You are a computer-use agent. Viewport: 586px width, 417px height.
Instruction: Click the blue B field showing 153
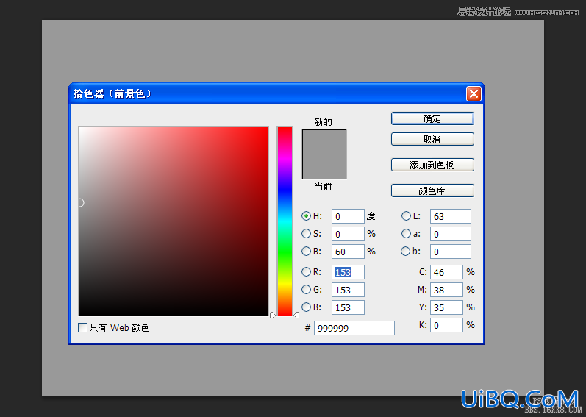point(348,307)
